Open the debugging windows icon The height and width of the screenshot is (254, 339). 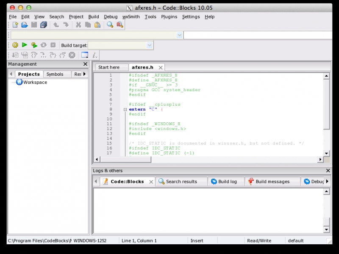(85, 55)
